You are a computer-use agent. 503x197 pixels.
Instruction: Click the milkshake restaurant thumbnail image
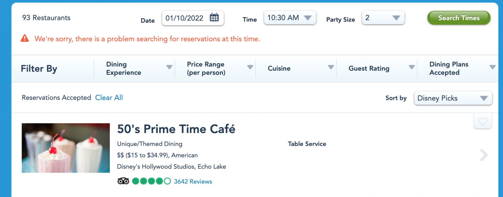click(66, 148)
